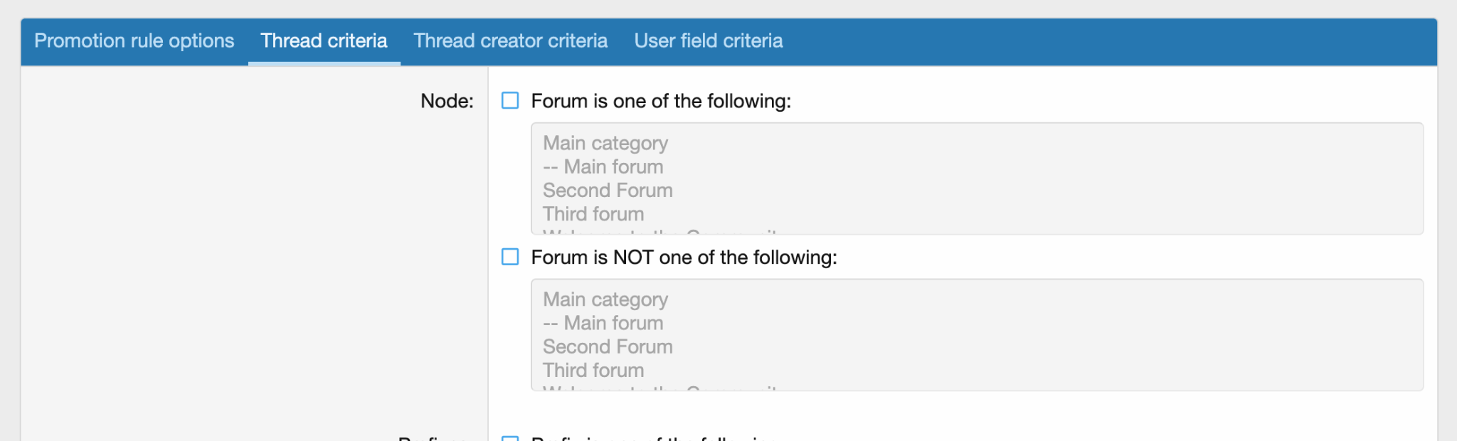Screen dimensions: 1457x441
Task: Select the cut-off fifth option in first forum list
Action: click(659, 231)
